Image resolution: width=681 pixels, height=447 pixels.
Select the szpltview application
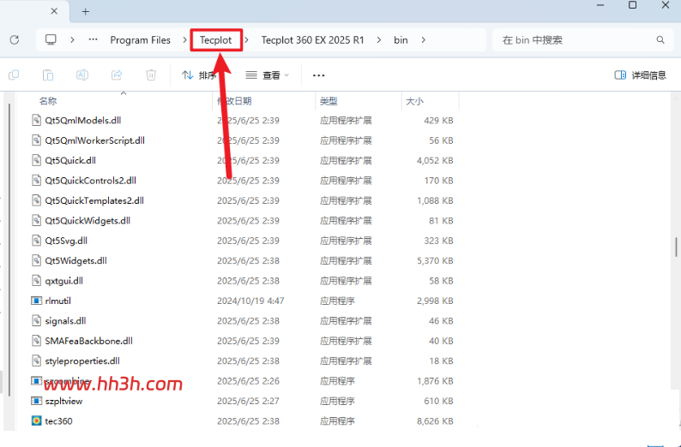(63, 401)
